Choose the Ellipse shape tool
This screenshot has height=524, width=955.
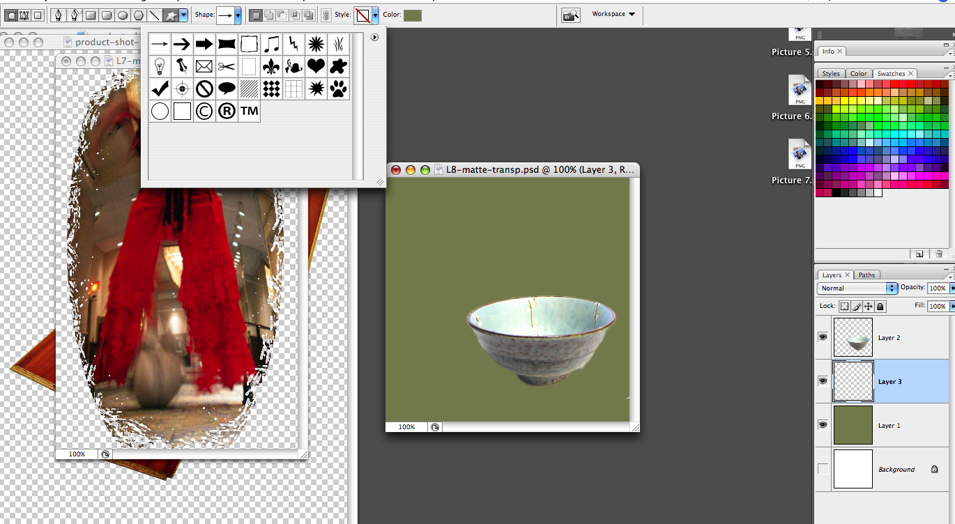122,15
